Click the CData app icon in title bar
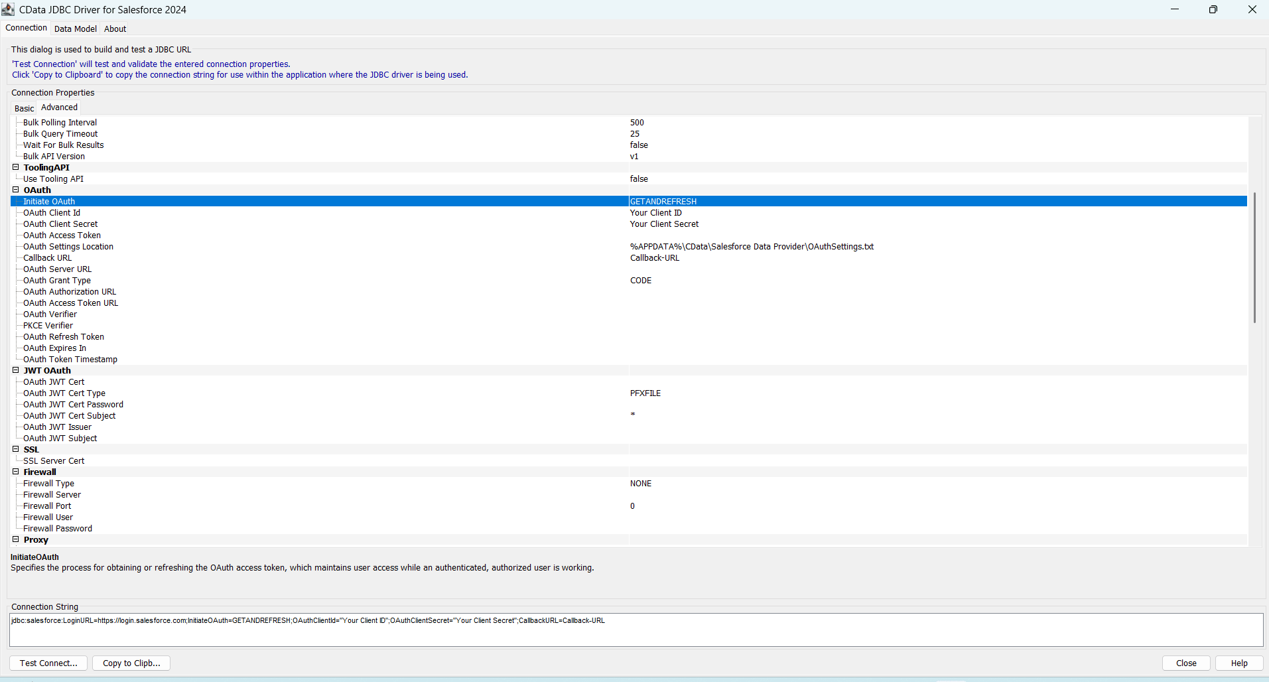The width and height of the screenshot is (1269, 682). [9, 9]
